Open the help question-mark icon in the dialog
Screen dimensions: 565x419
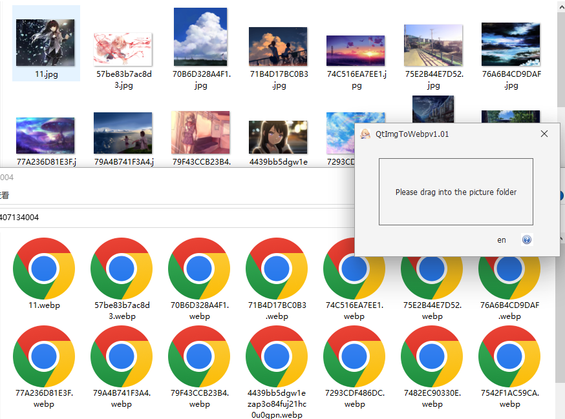[x=527, y=240]
